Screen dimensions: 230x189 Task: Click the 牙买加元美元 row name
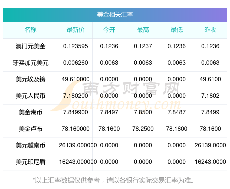(x=31, y=63)
